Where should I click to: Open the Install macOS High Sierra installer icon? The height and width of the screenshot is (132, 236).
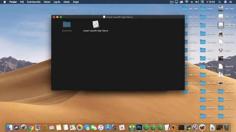96,24
